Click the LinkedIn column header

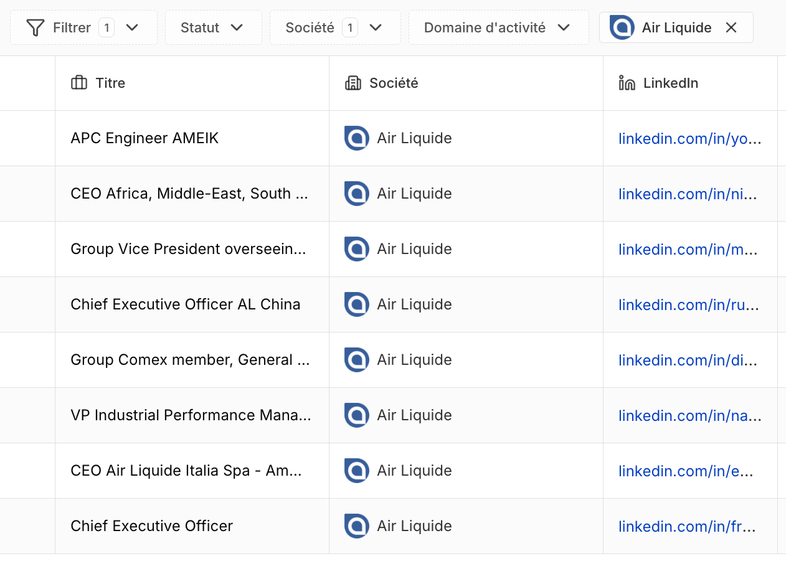click(x=690, y=83)
